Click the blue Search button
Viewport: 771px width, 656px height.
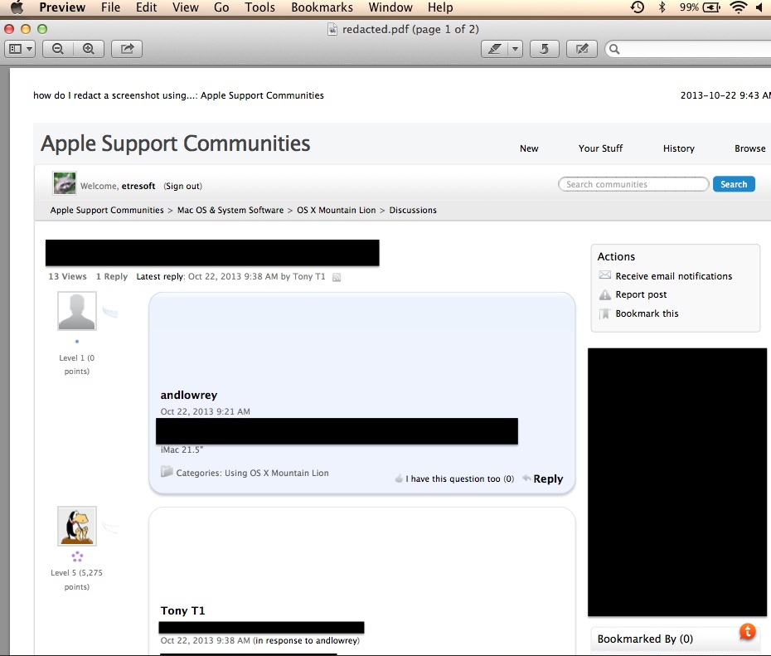734,184
